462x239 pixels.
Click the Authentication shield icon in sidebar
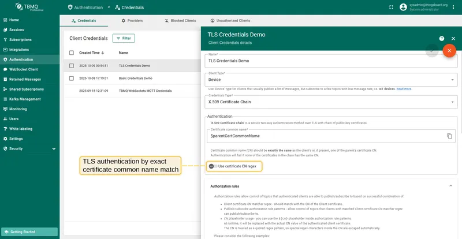tap(5, 59)
